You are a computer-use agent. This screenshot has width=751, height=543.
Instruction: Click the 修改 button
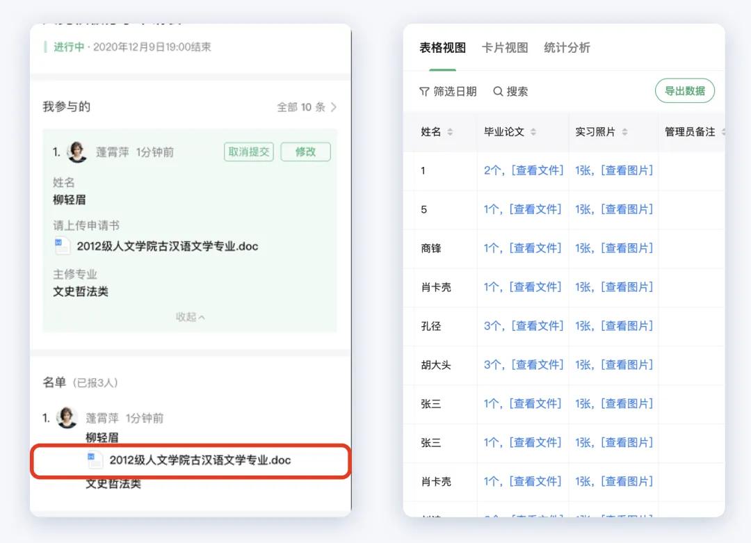[307, 152]
